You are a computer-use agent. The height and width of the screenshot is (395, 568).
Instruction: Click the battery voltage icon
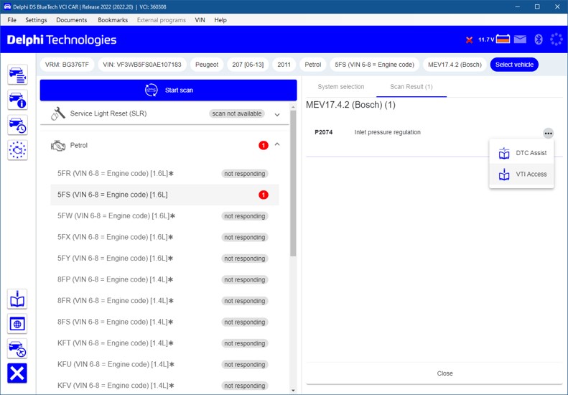[x=503, y=39]
